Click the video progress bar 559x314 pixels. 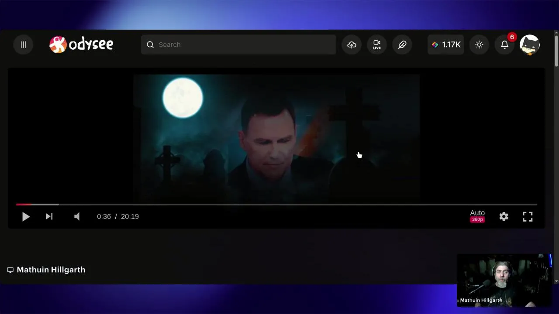[276, 204]
